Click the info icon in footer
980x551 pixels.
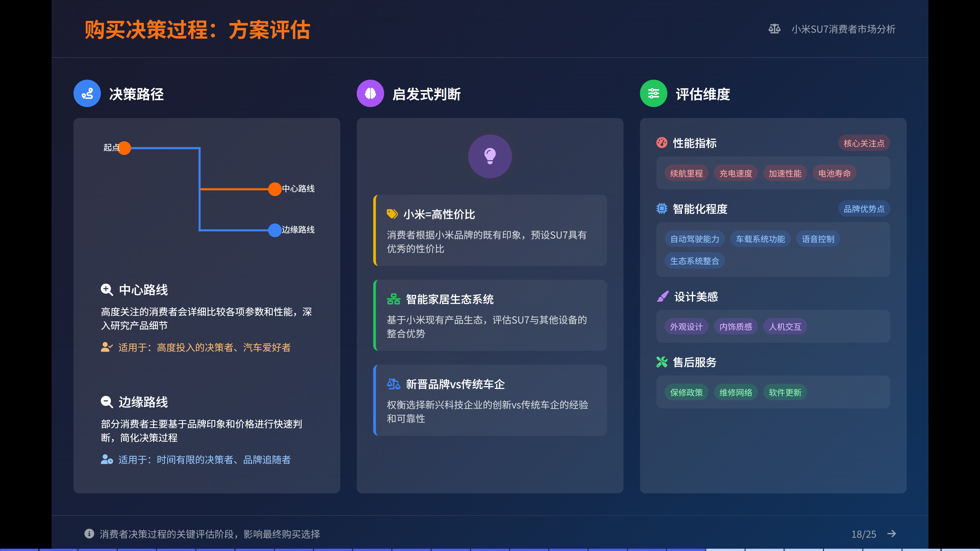click(89, 533)
